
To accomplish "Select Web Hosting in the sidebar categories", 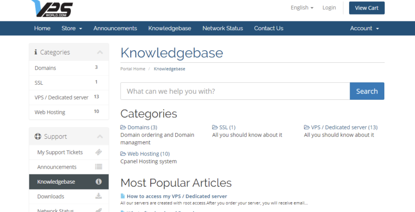I will [x=69, y=112].
